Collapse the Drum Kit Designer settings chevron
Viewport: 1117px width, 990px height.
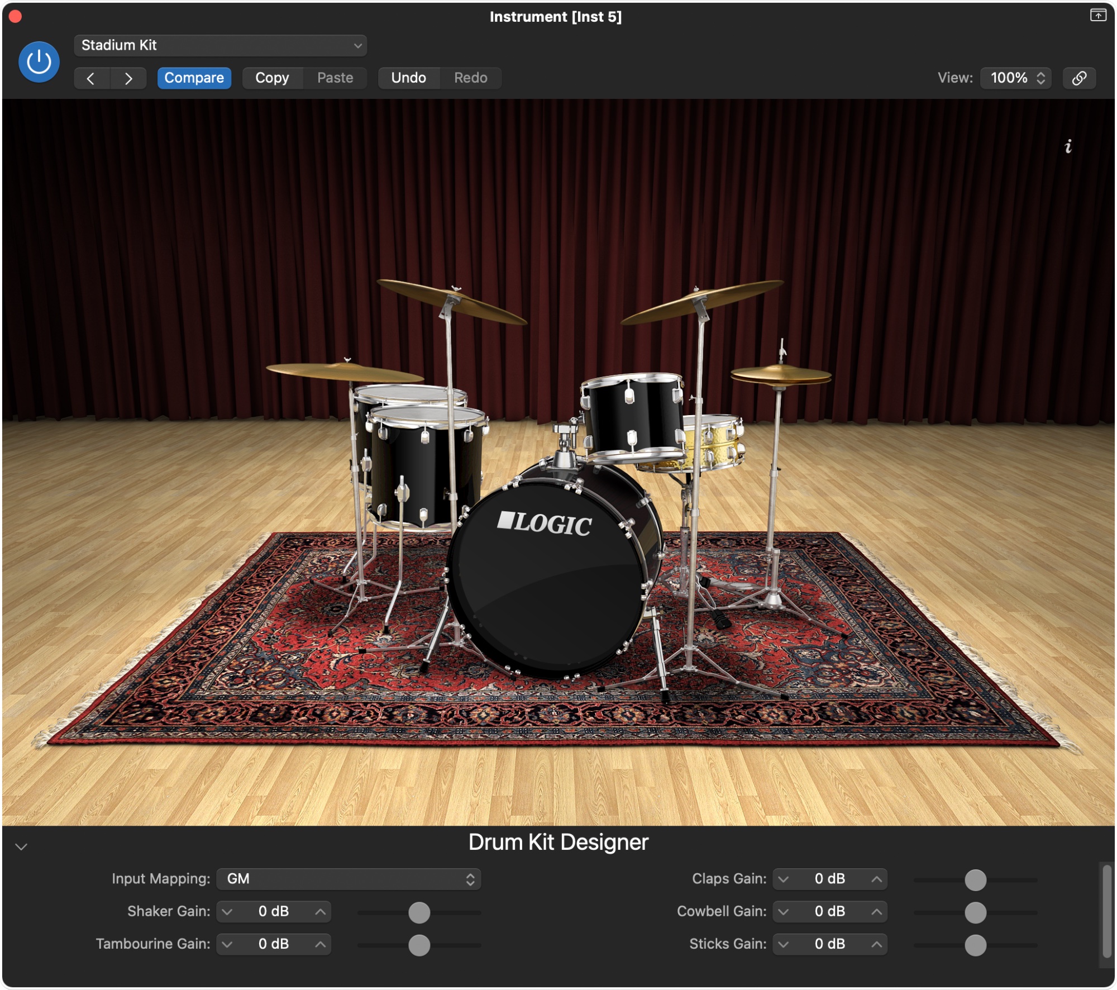[21, 846]
